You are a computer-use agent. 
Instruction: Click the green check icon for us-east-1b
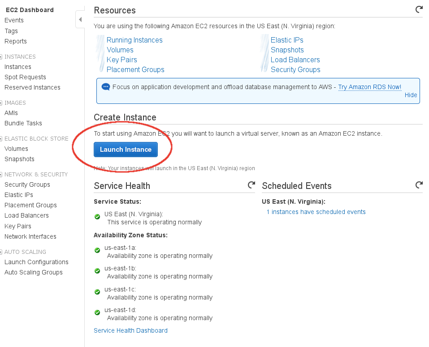(97, 271)
